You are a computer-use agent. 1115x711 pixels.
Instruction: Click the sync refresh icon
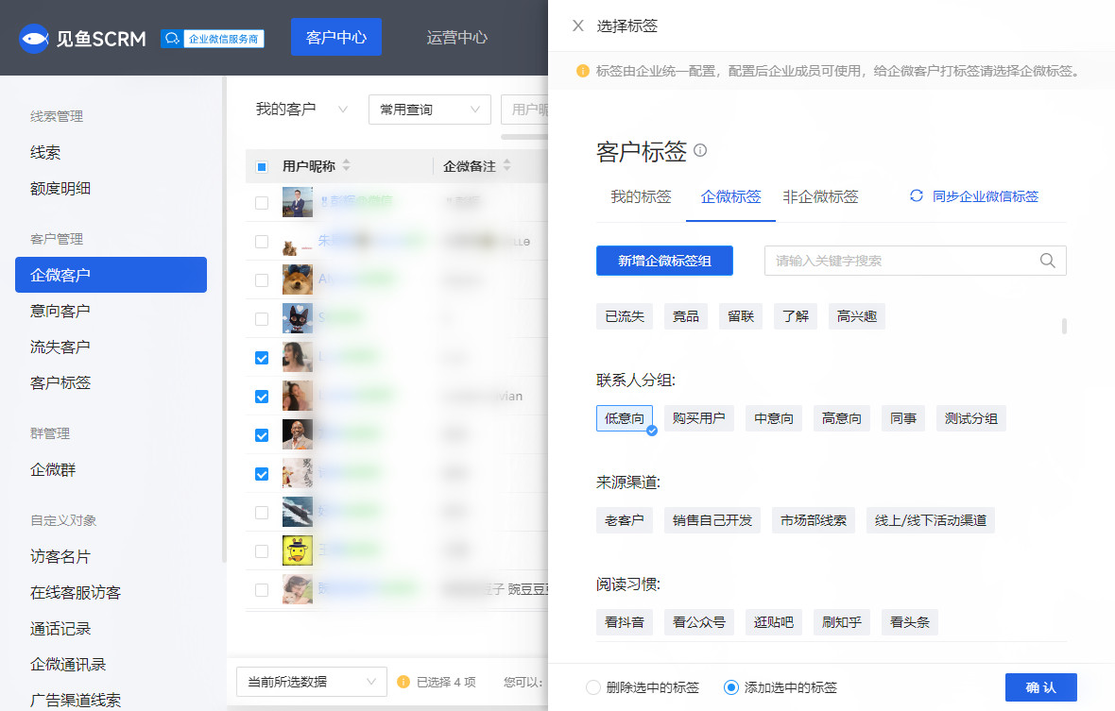[917, 196]
